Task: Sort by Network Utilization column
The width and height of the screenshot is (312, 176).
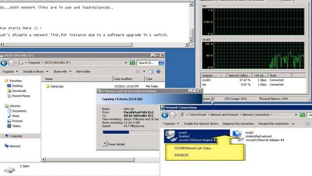Action: pyautogui.click(x=239, y=75)
